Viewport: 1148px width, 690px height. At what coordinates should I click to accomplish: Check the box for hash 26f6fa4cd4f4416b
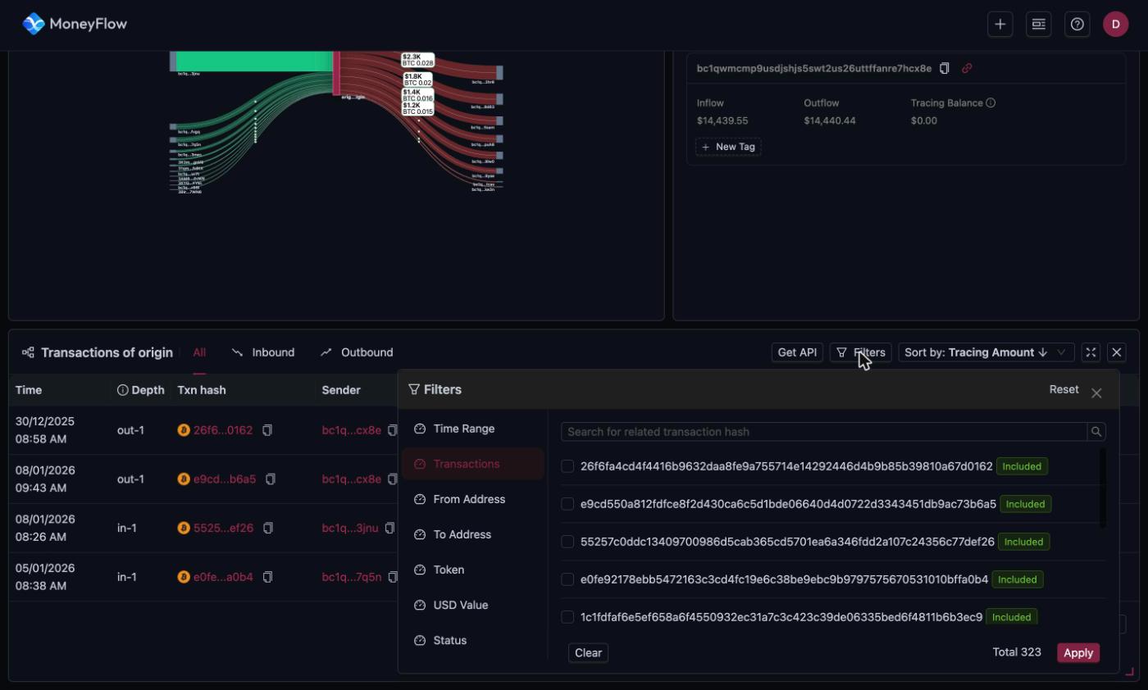click(567, 466)
